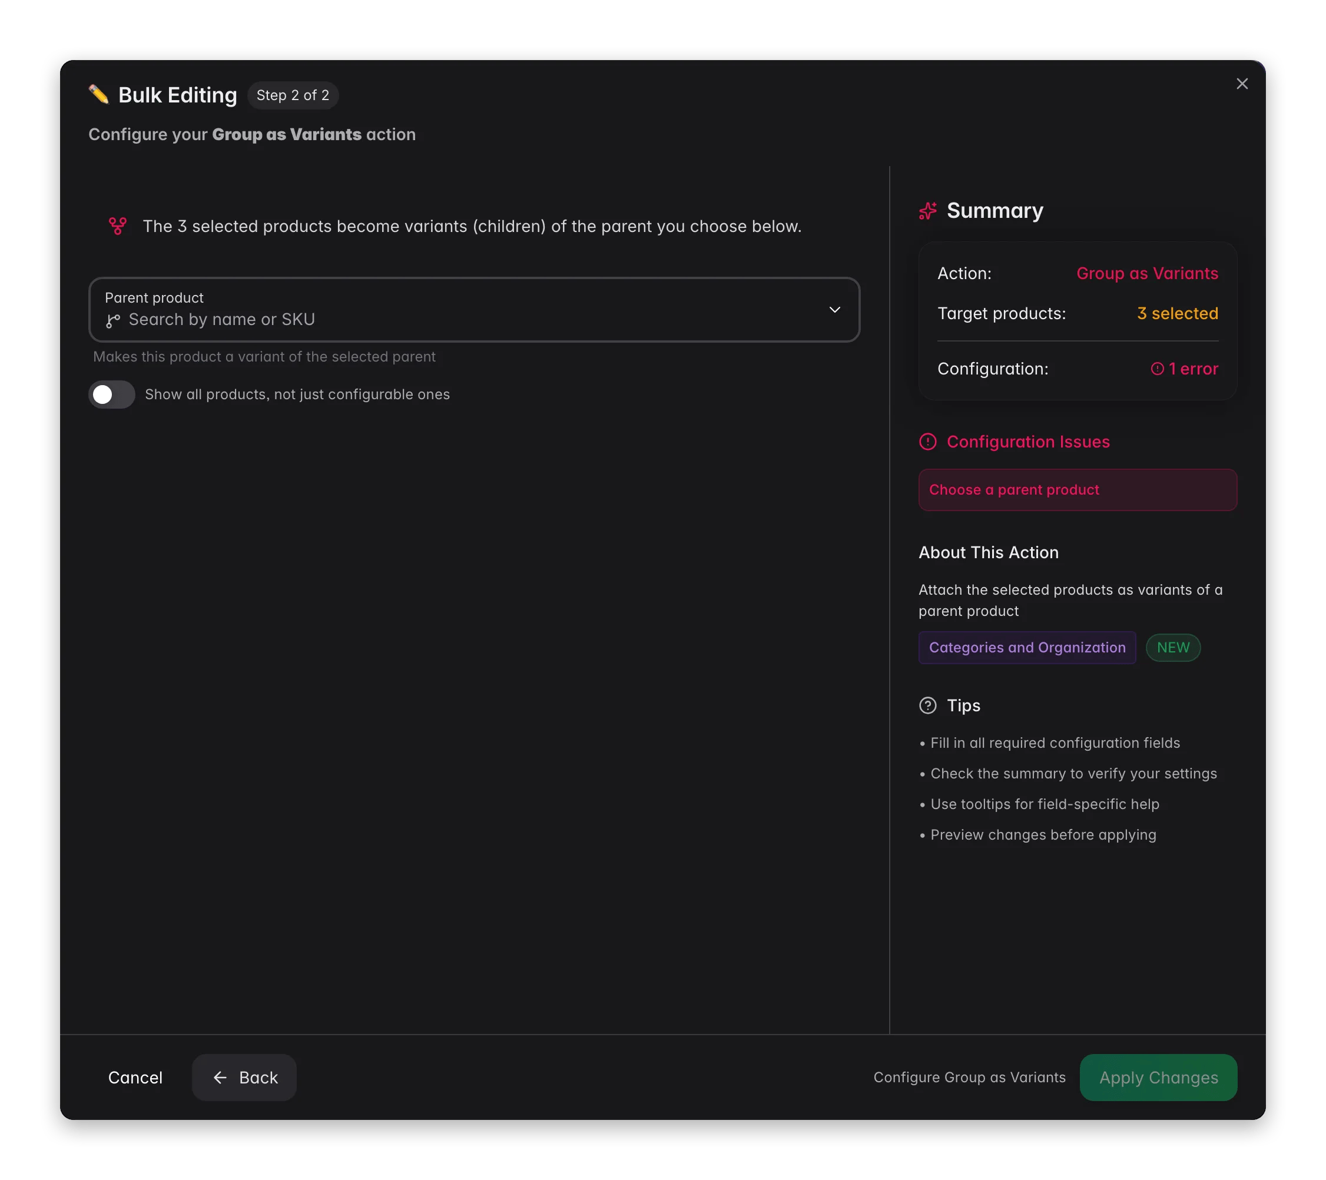Enable Show all products toggle
The image size is (1326, 1180).
[112, 395]
